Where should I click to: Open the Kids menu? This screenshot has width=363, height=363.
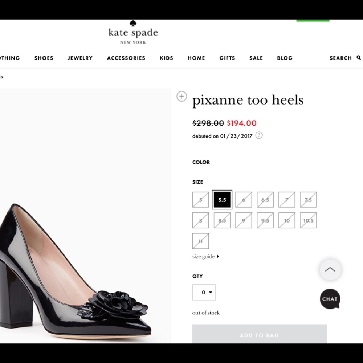click(x=167, y=58)
